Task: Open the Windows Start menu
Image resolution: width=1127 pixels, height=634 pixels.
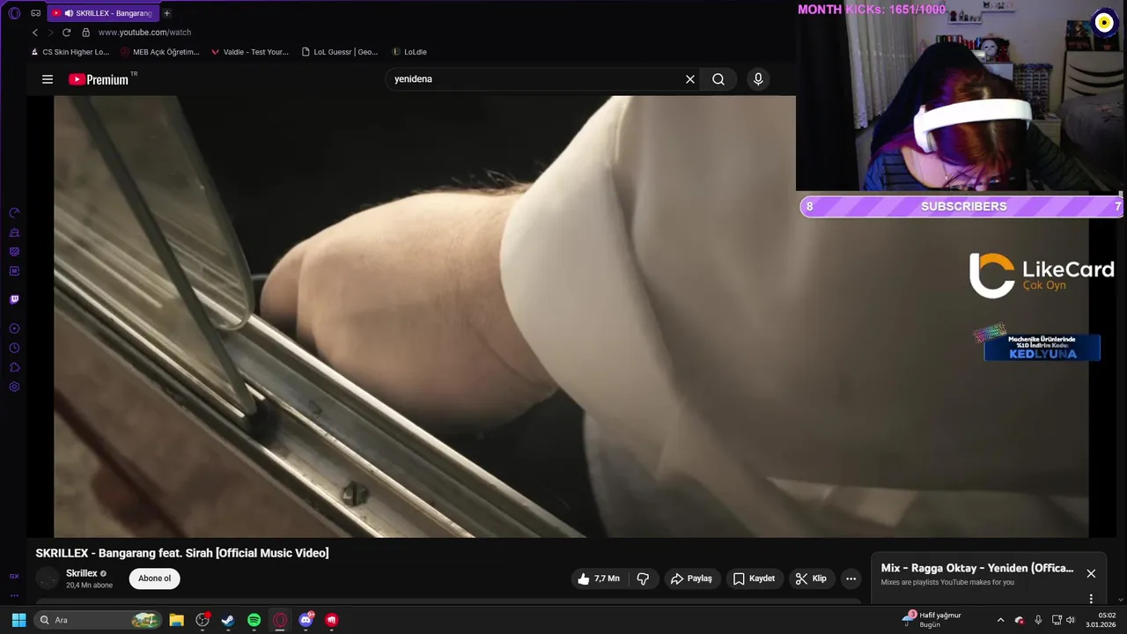Action: [18, 620]
